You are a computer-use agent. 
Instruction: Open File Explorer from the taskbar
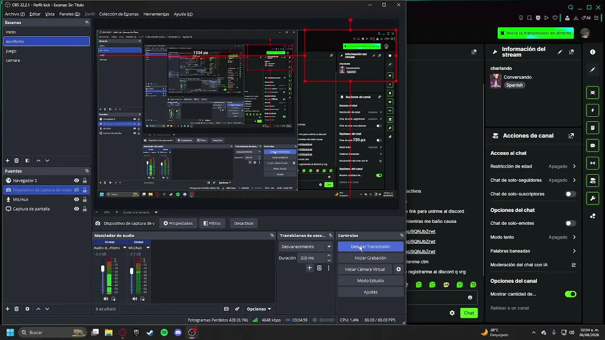click(109, 332)
